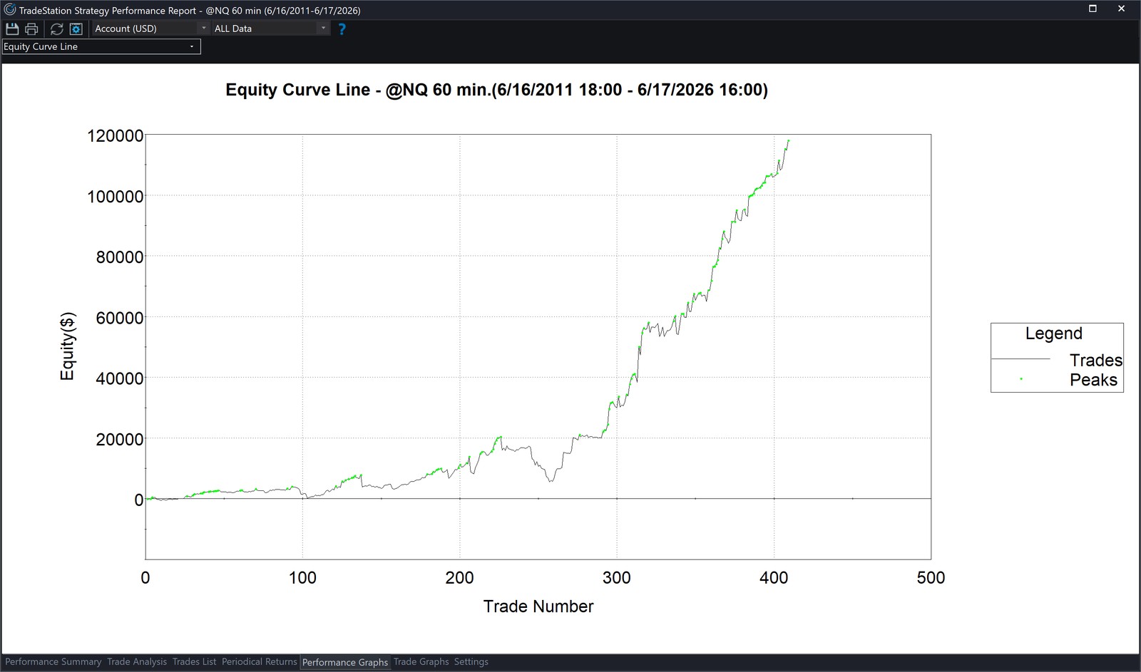This screenshot has height=672, width=1141.
Task: Select the Performance Graphs tab
Action: 345,662
